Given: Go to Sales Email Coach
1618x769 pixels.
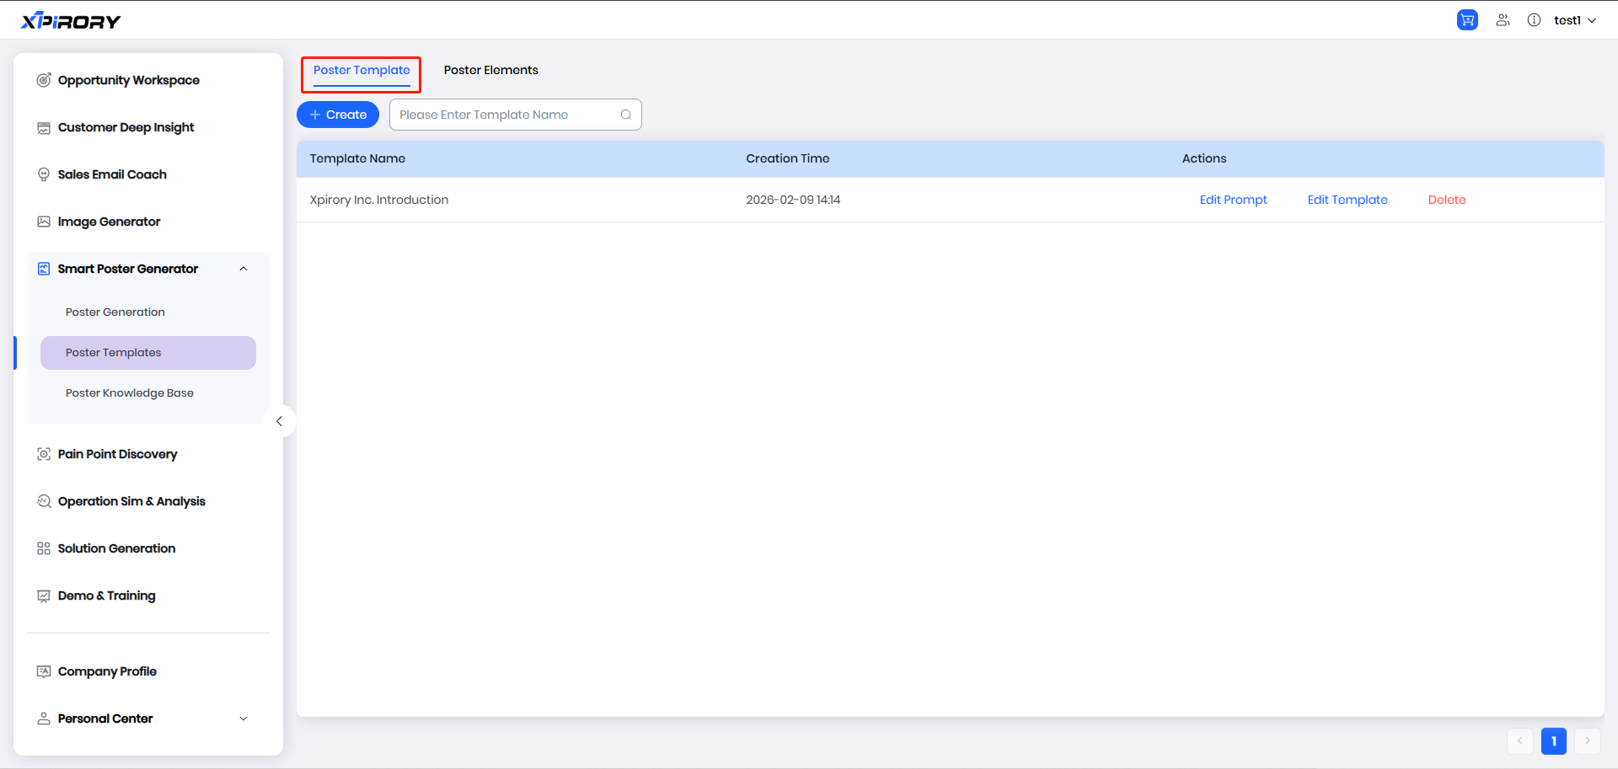Looking at the screenshot, I should pyautogui.click(x=112, y=174).
